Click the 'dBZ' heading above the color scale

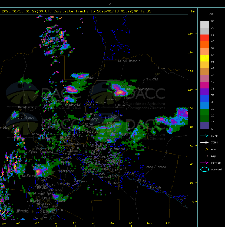click(x=211, y=15)
